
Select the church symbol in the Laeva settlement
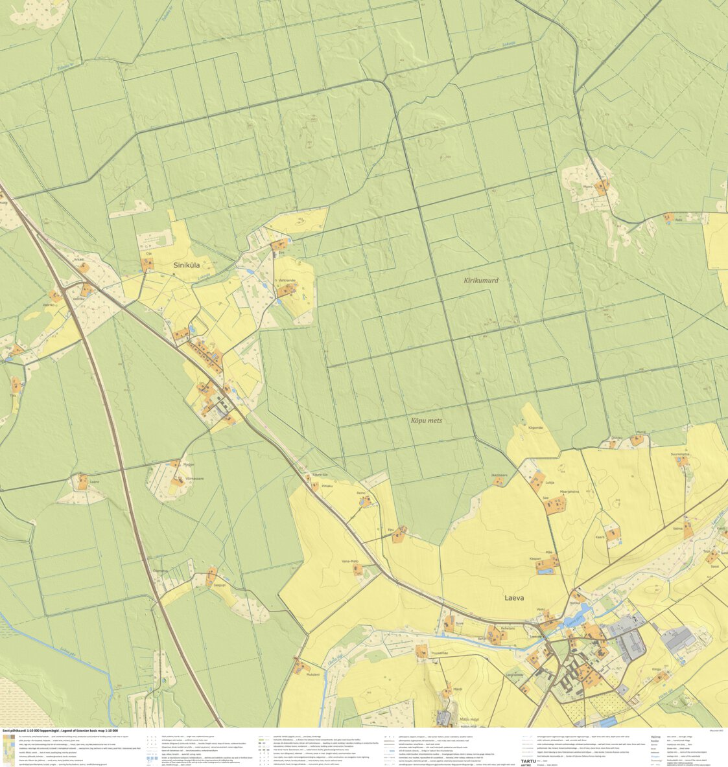click(601, 653)
